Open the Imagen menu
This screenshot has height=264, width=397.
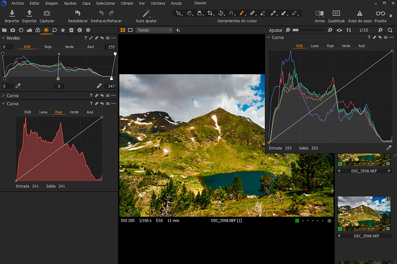tap(52, 3)
